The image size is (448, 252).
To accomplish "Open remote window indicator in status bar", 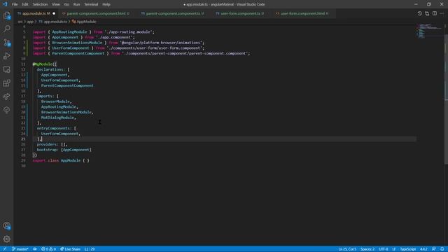I will point(5,249).
